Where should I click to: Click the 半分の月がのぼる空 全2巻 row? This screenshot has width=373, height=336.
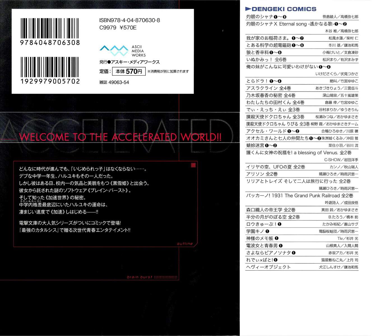click(302, 217)
